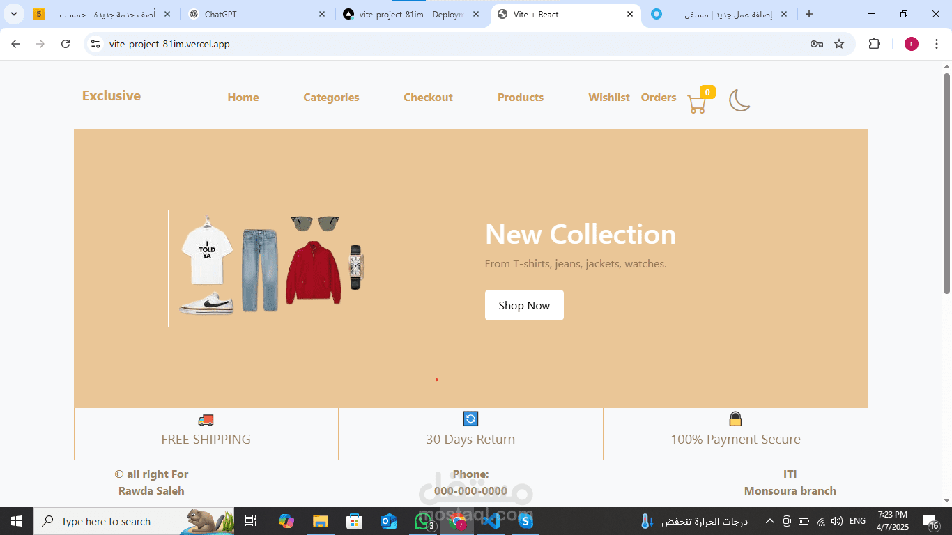Click the Rawda Saleh footer text
The width and height of the screenshot is (952, 535).
click(151, 490)
